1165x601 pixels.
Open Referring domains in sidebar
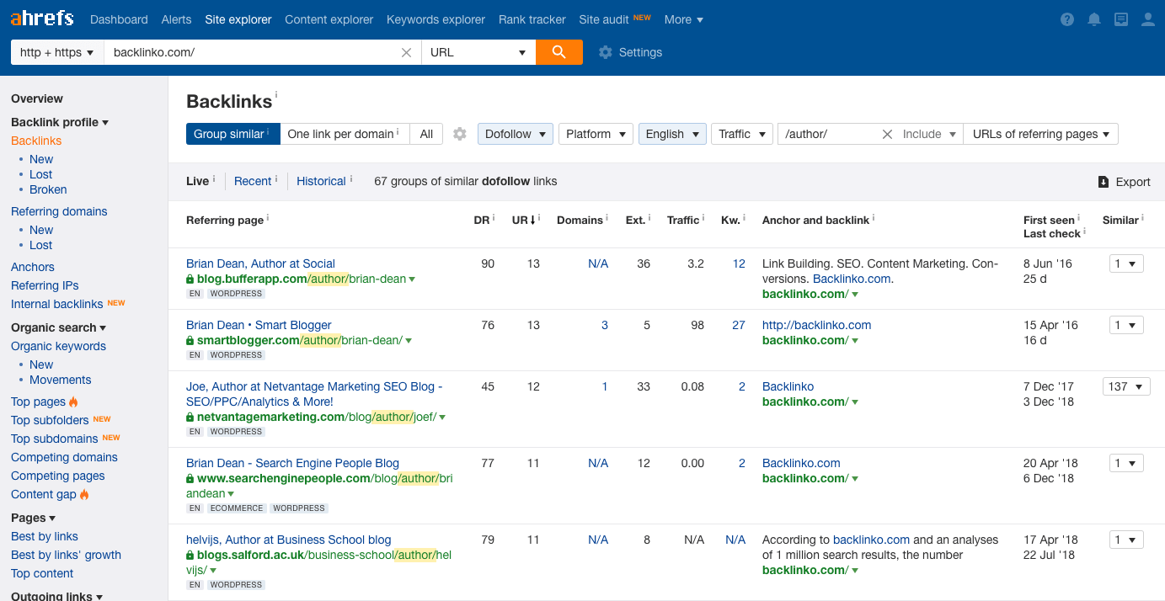tap(59, 211)
